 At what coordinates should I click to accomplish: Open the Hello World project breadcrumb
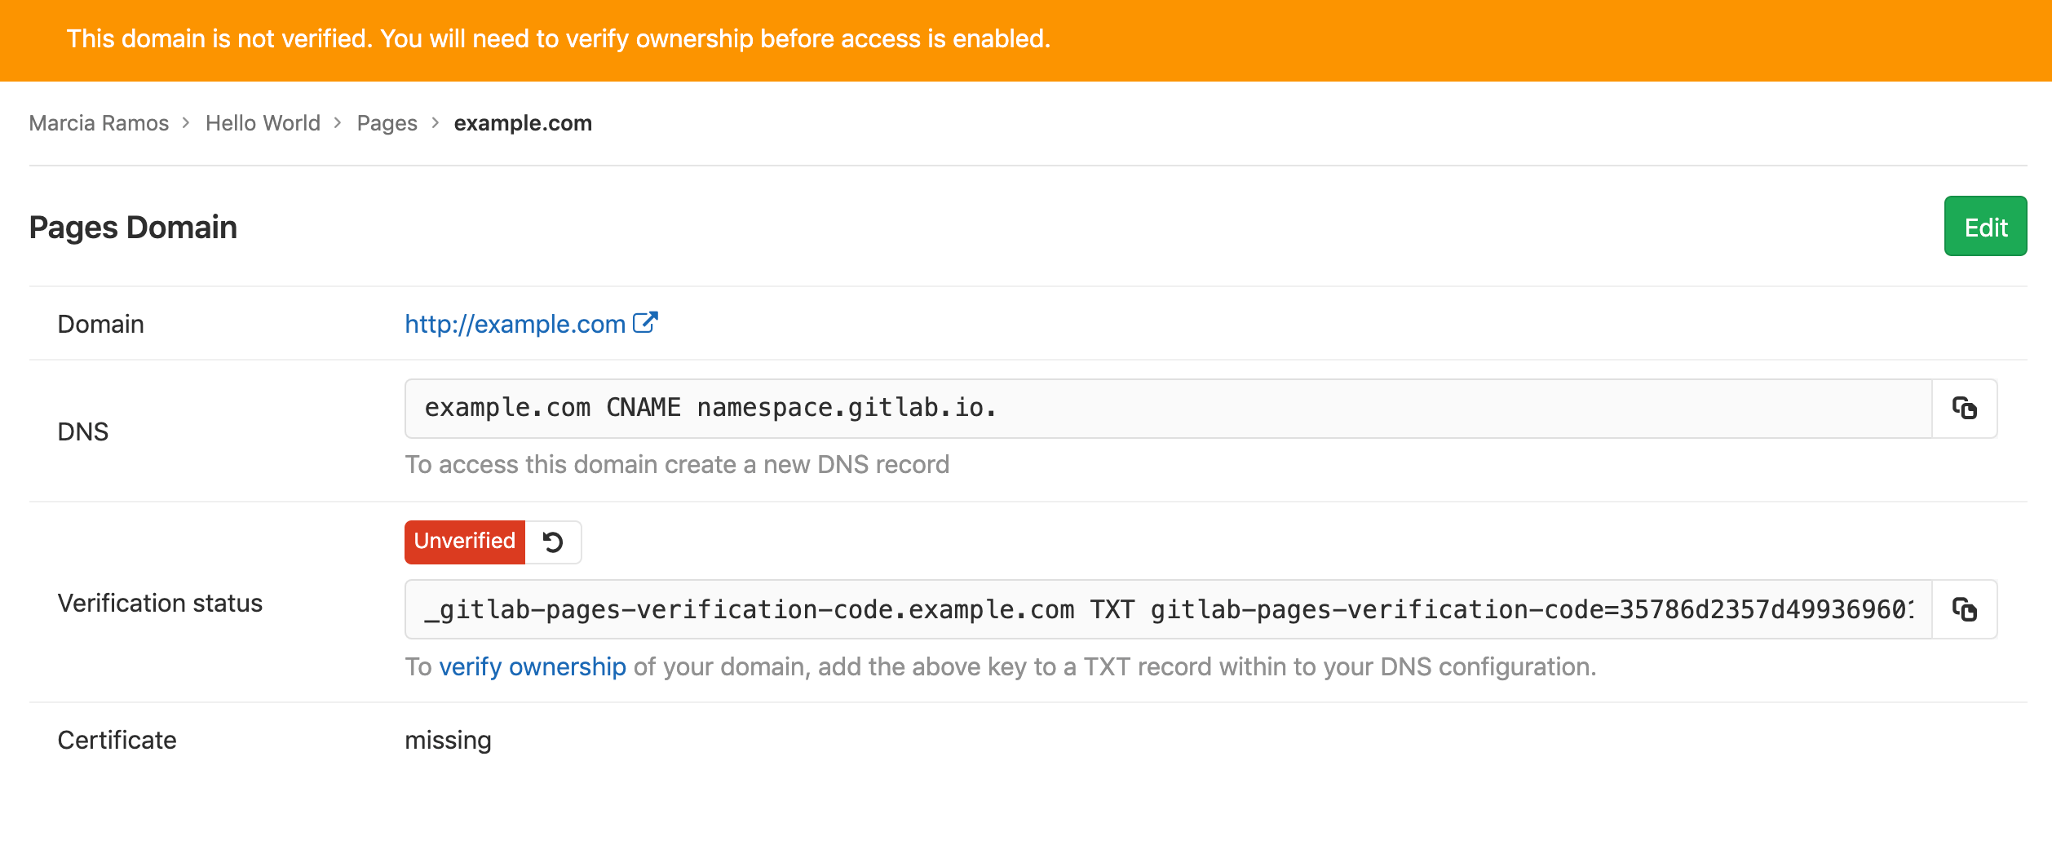(263, 122)
